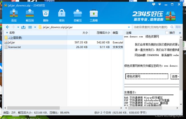186x119 pixels.
Task: Go back with the left arrow
Action: 7,27
